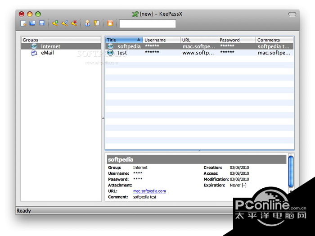This screenshot has height=236, width=315.
Task: Click the 'www.softp...' URL cell
Action: [x=198, y=53]
